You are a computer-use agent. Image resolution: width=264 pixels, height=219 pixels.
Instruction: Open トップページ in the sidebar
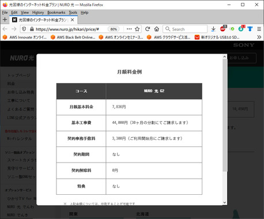click(x=19, y=75)
